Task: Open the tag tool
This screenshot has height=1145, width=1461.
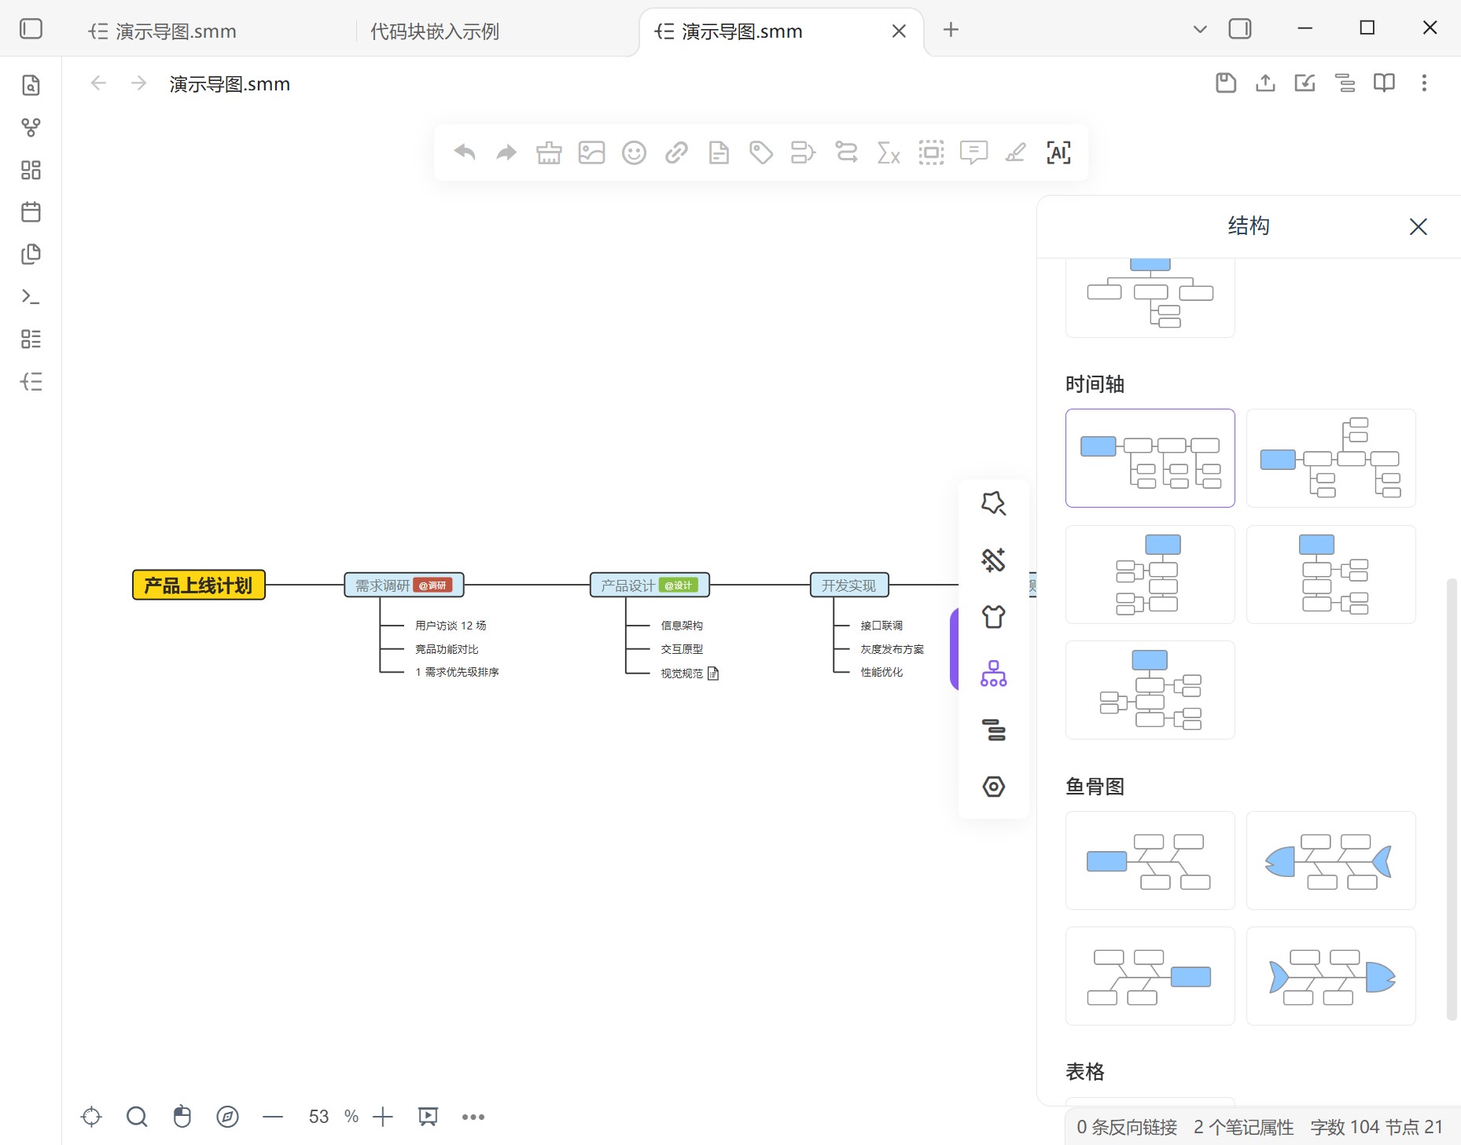Action: tap(761, 152)
